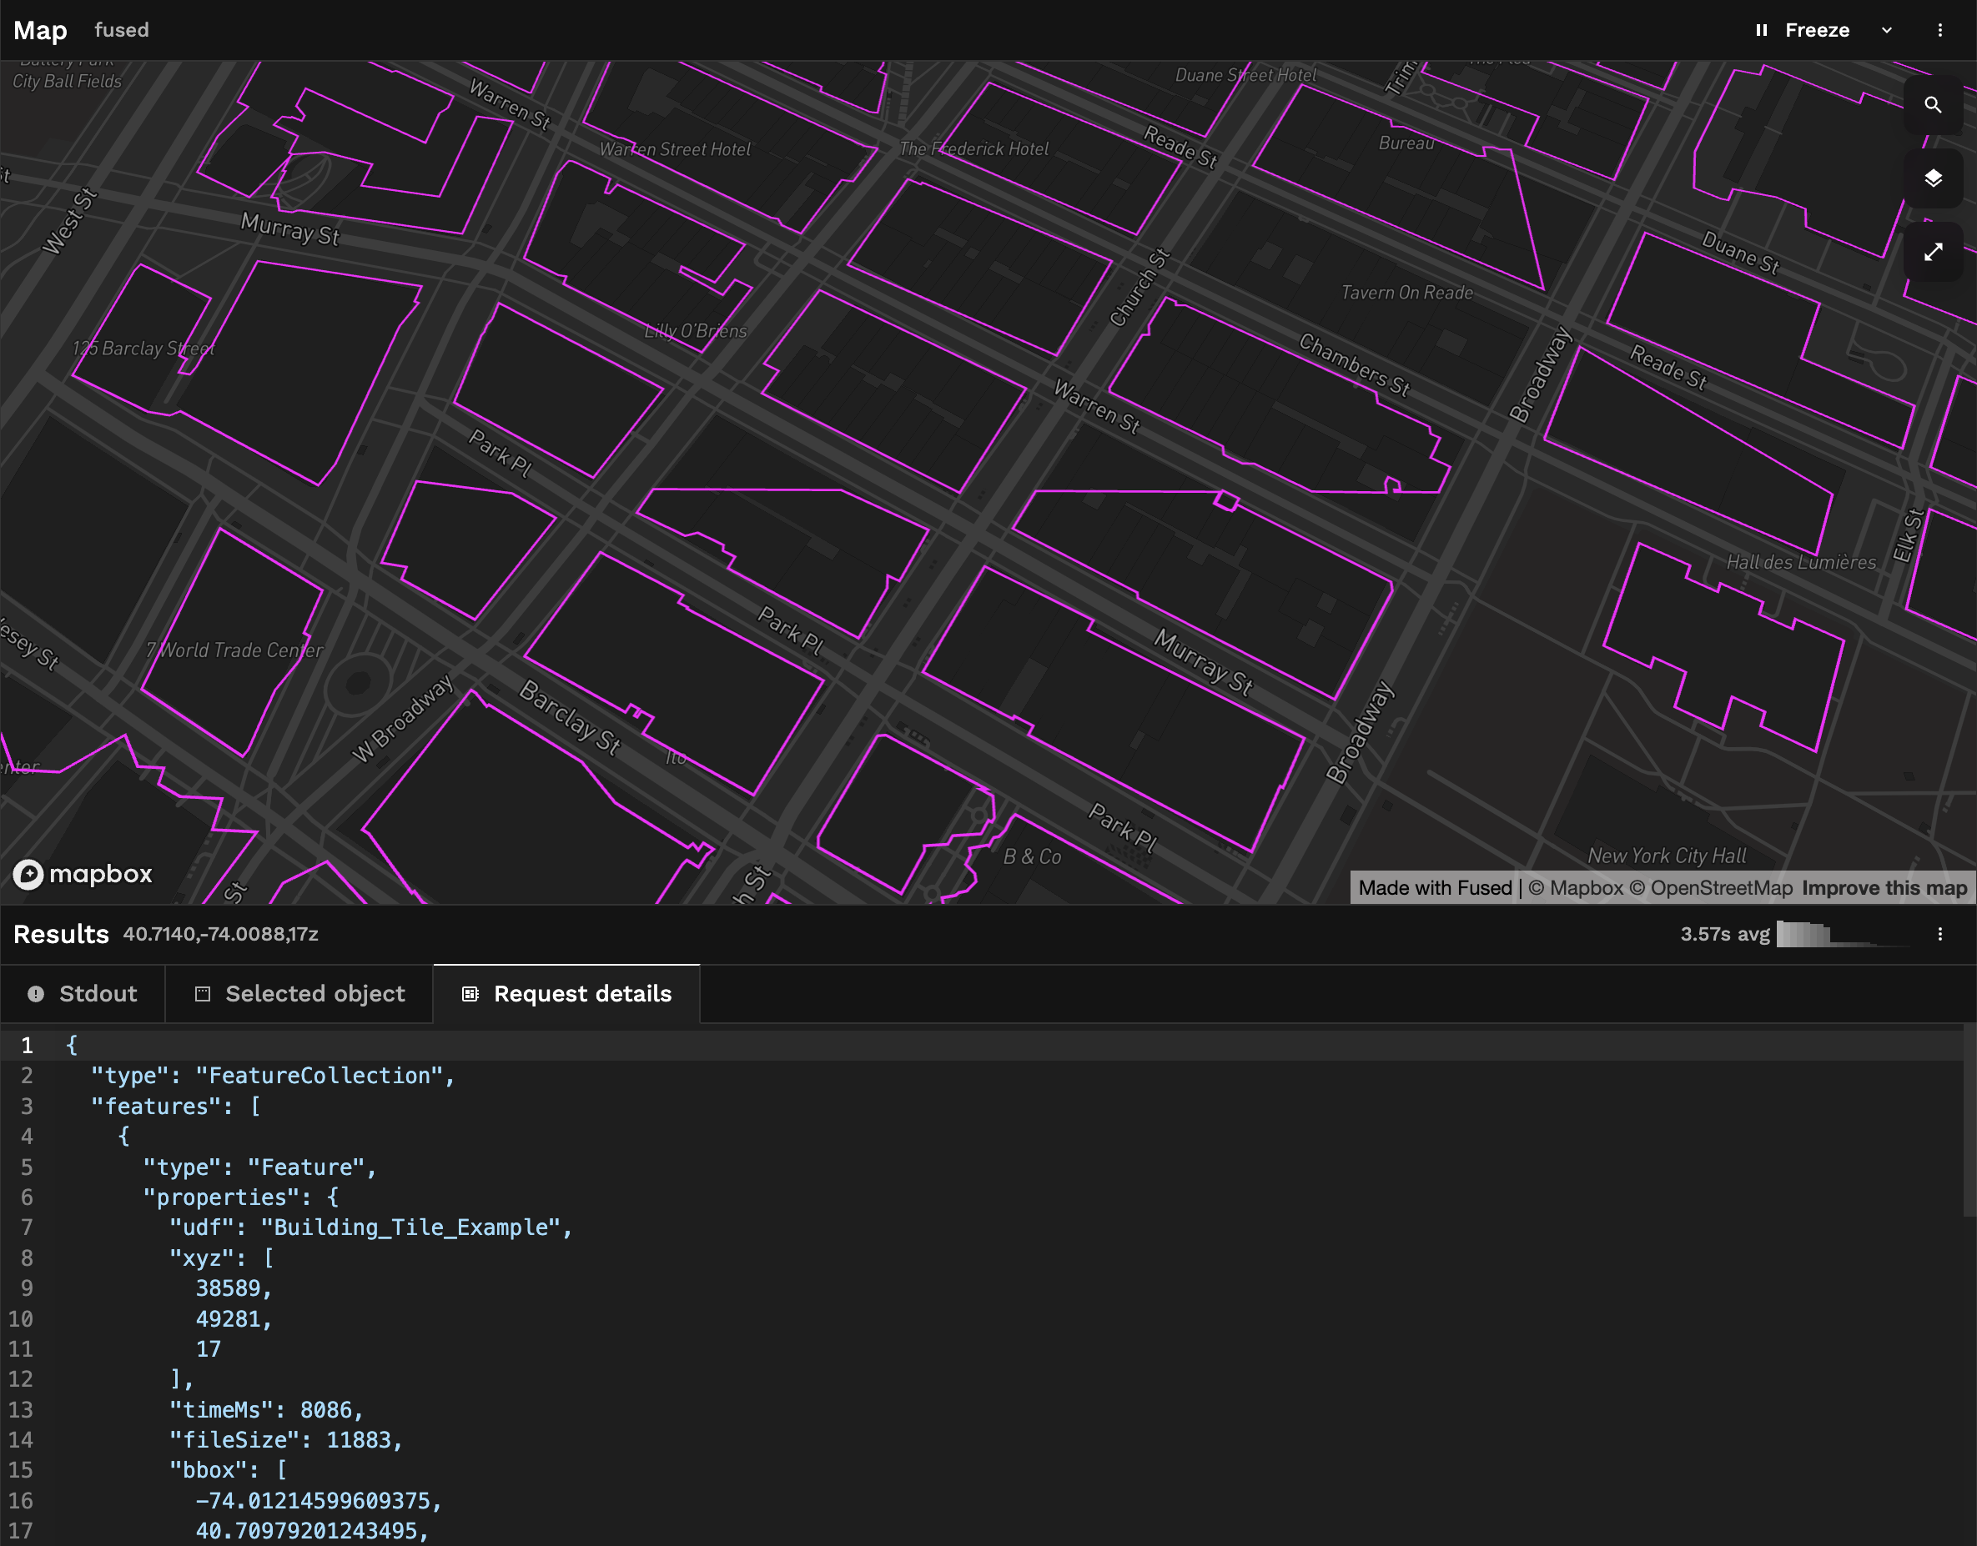Open the © OpenStreetMap attribution link
The width and height of the screenshot is (1977, 1546).
(1711, 888)
